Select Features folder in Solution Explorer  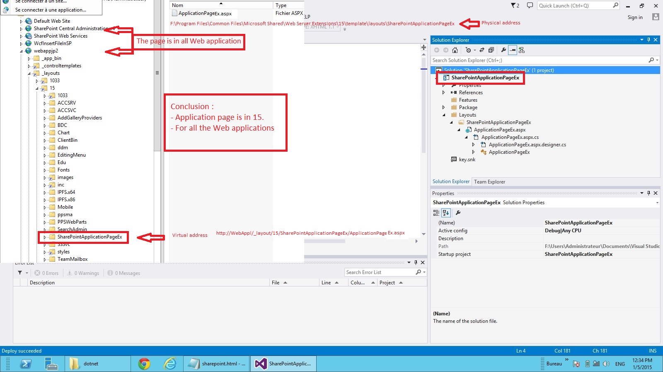tap(468, 100)
